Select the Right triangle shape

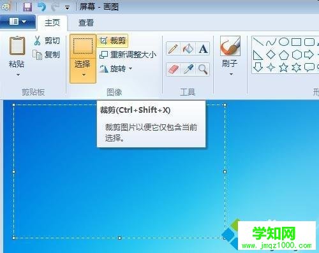coord(258,55)
